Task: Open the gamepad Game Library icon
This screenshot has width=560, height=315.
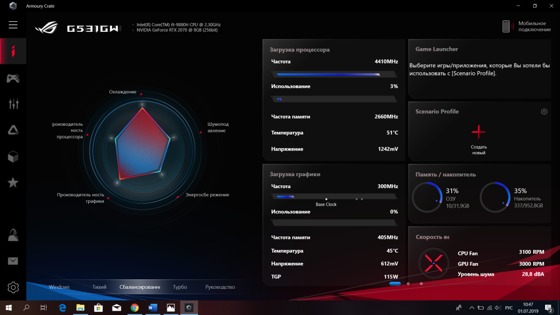Action: click(13, 78)
